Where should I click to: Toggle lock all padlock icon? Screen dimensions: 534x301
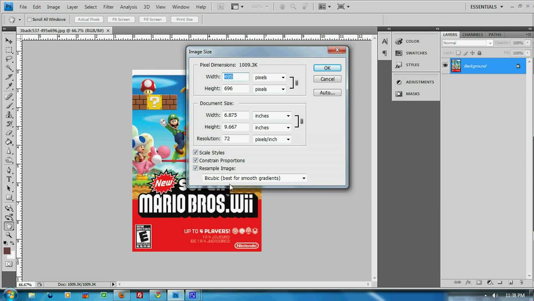[479, 53]
